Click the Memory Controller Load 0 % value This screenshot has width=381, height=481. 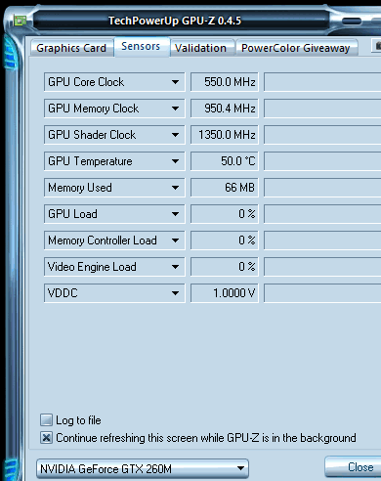click(x=225, y=240)
